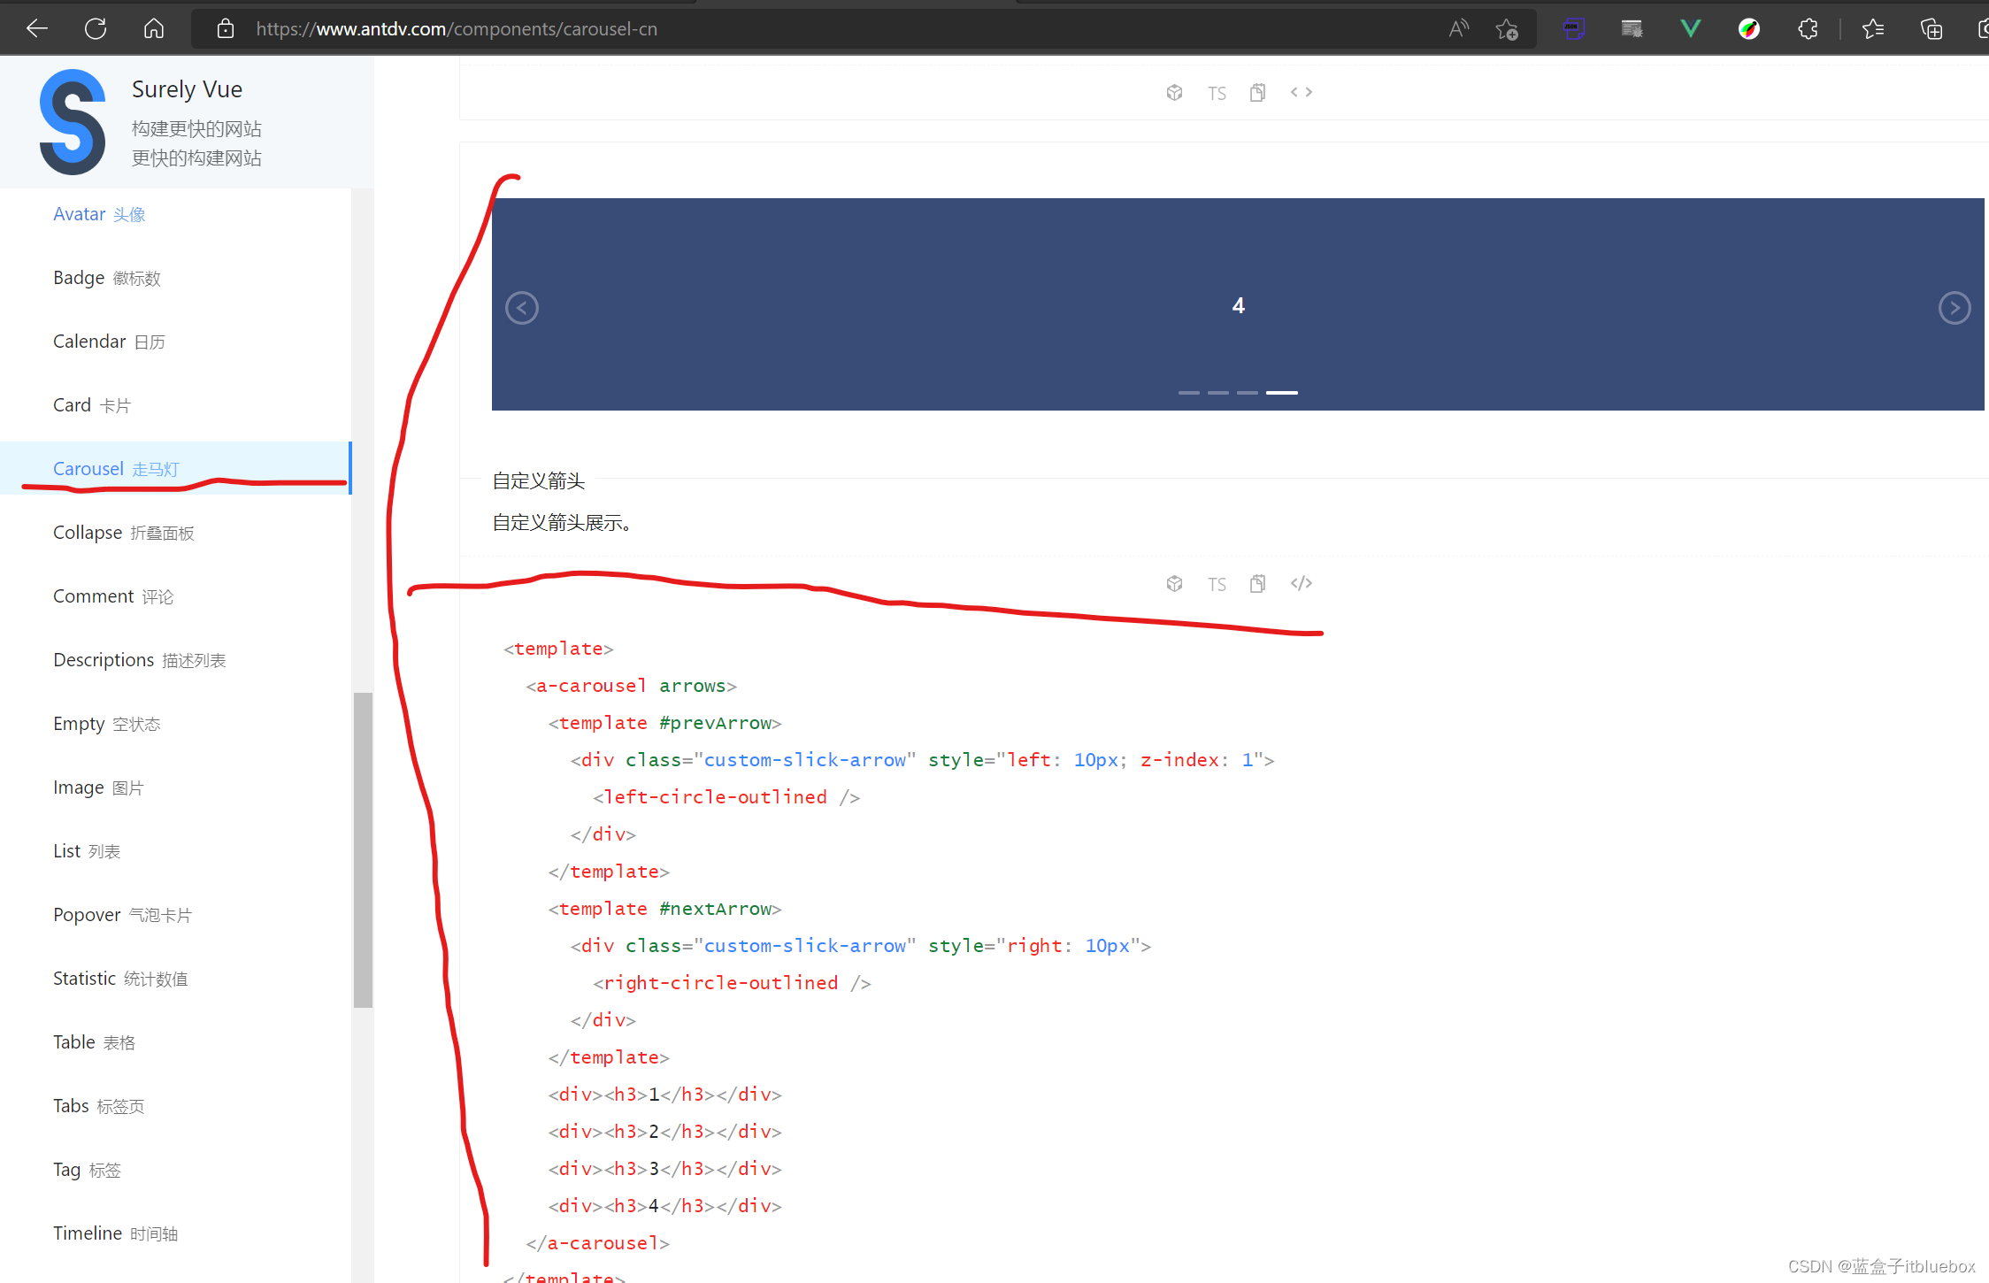Open the Calendar component page
1989x1283 pixels.
tap(109, 342)
